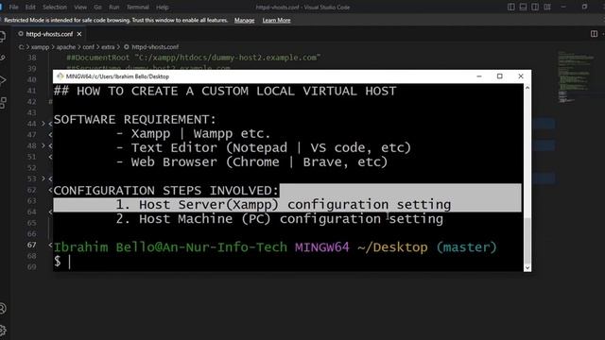This screenshot has height=340, width=605.
Task: Click the xampp breadcrumb segment
Action: 40,47
